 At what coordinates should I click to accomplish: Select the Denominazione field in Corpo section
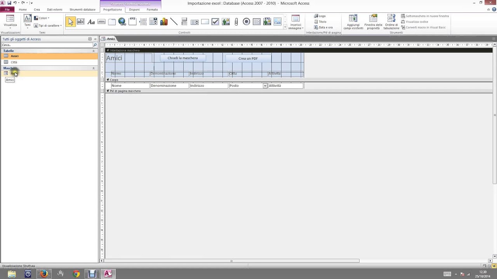(x=169, y=86)
